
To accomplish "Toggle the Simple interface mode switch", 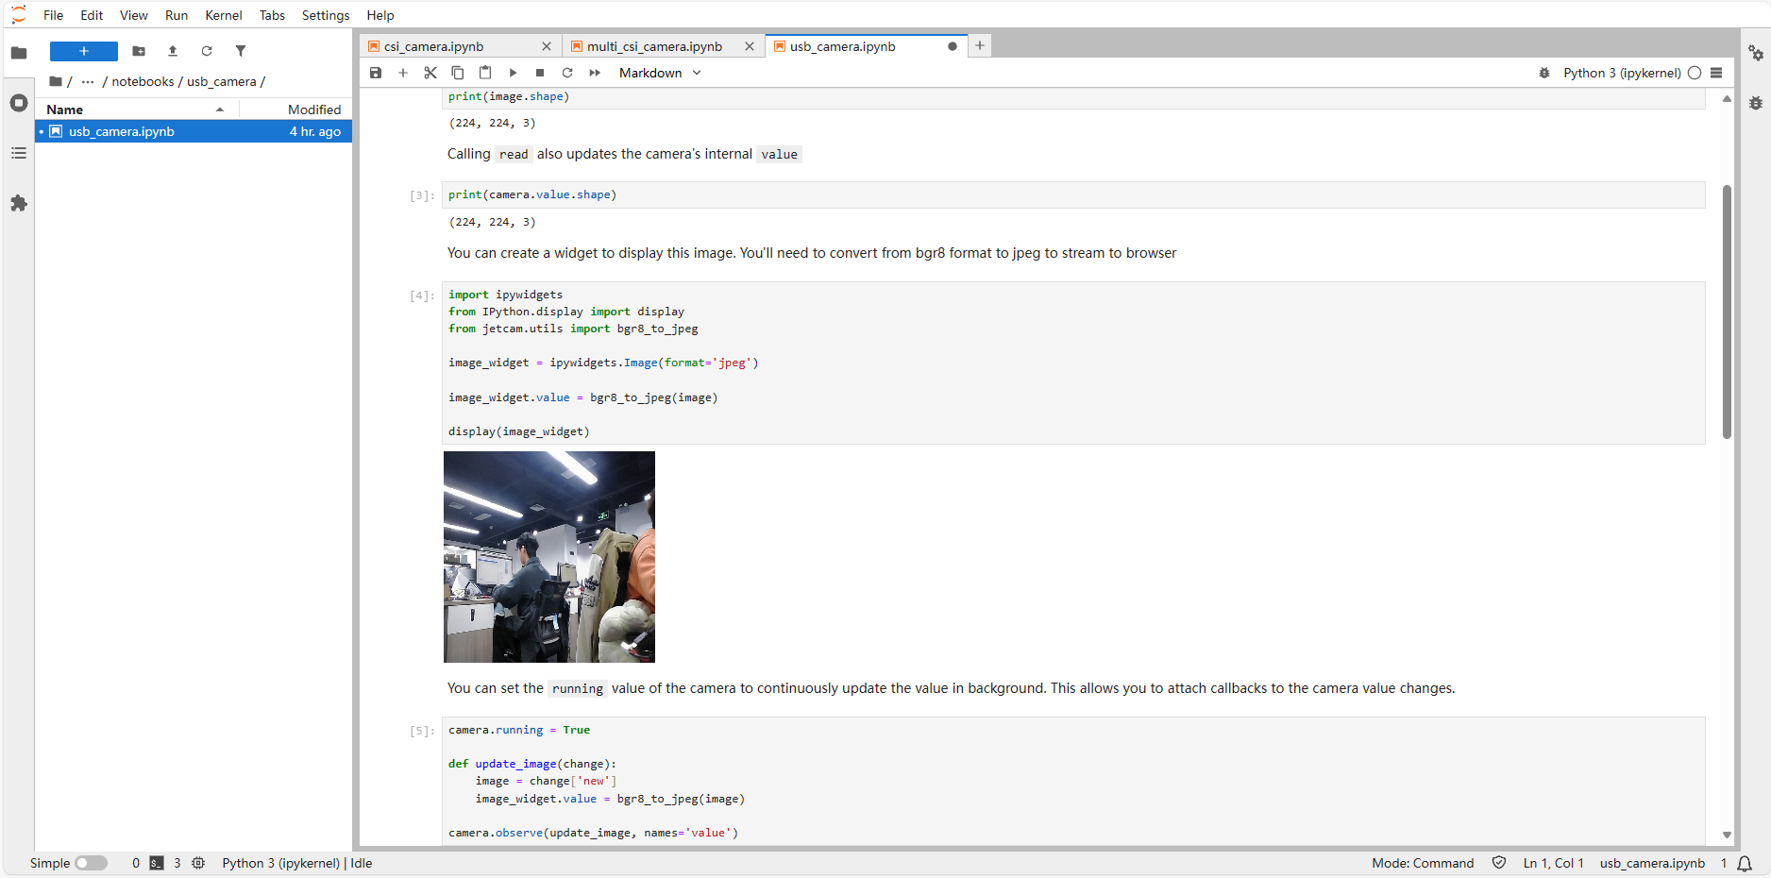I will pos(91,863).
